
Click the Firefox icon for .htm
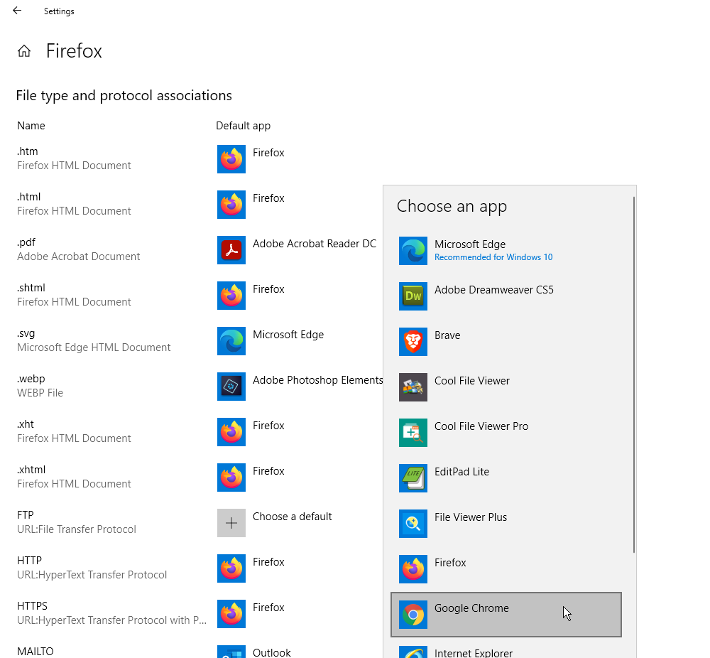[231, 159]
